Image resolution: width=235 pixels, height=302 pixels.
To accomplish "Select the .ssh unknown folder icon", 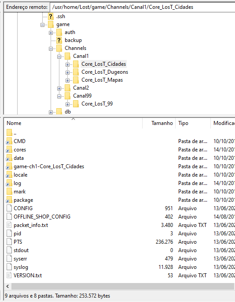I will [51, 17].
